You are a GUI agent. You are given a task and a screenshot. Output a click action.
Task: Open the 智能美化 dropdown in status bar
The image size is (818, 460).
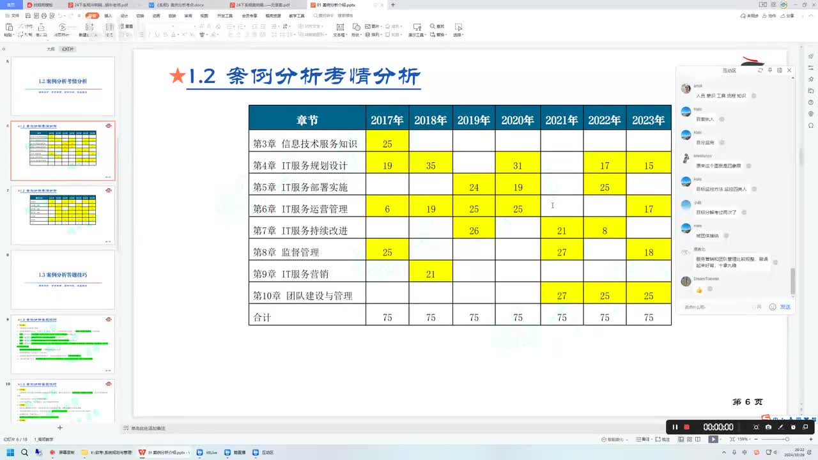tap(615, 440)
